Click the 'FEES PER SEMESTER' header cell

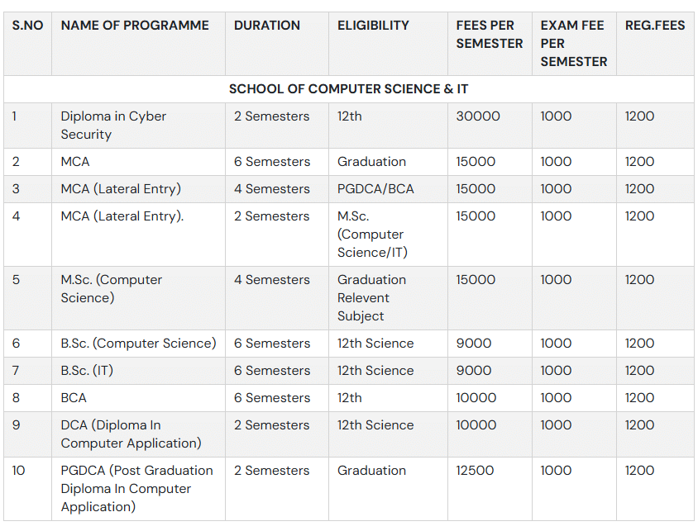point(490,35)
